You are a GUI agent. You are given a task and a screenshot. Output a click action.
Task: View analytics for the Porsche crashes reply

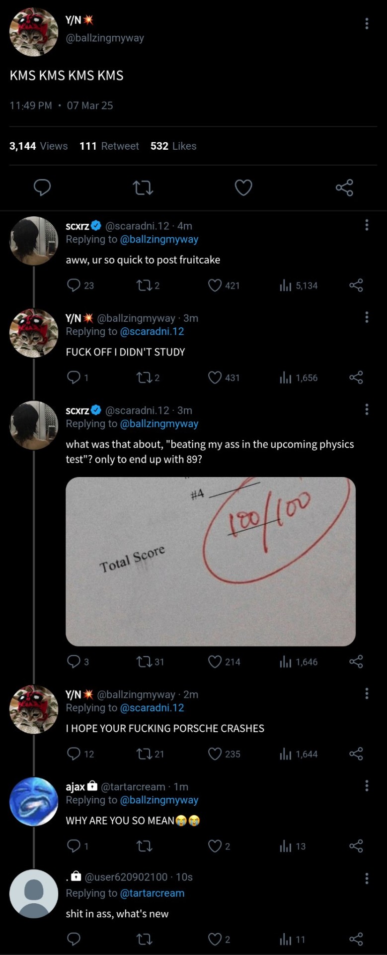[285, 754]
